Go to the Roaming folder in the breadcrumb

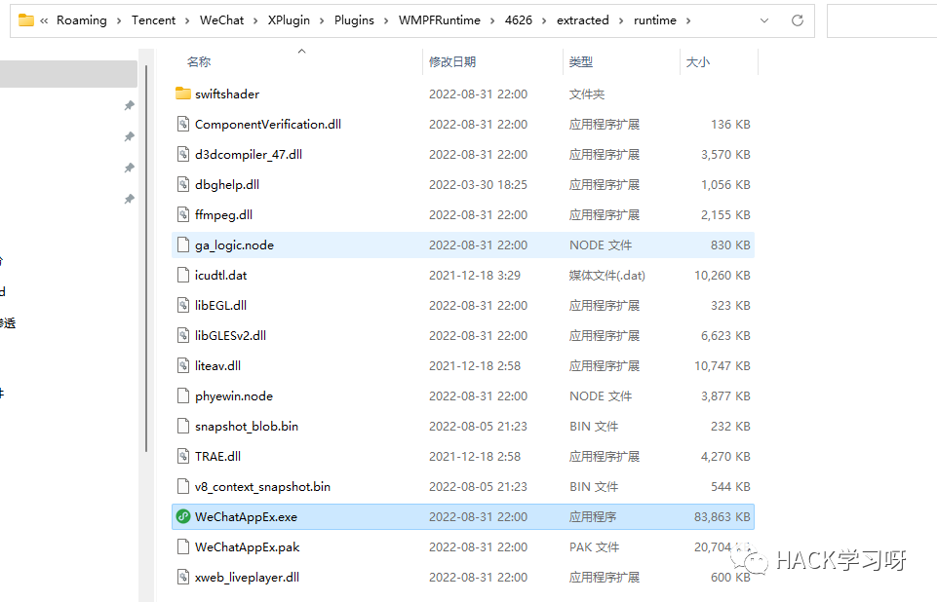pyautogui.click(x=81, y=20)
